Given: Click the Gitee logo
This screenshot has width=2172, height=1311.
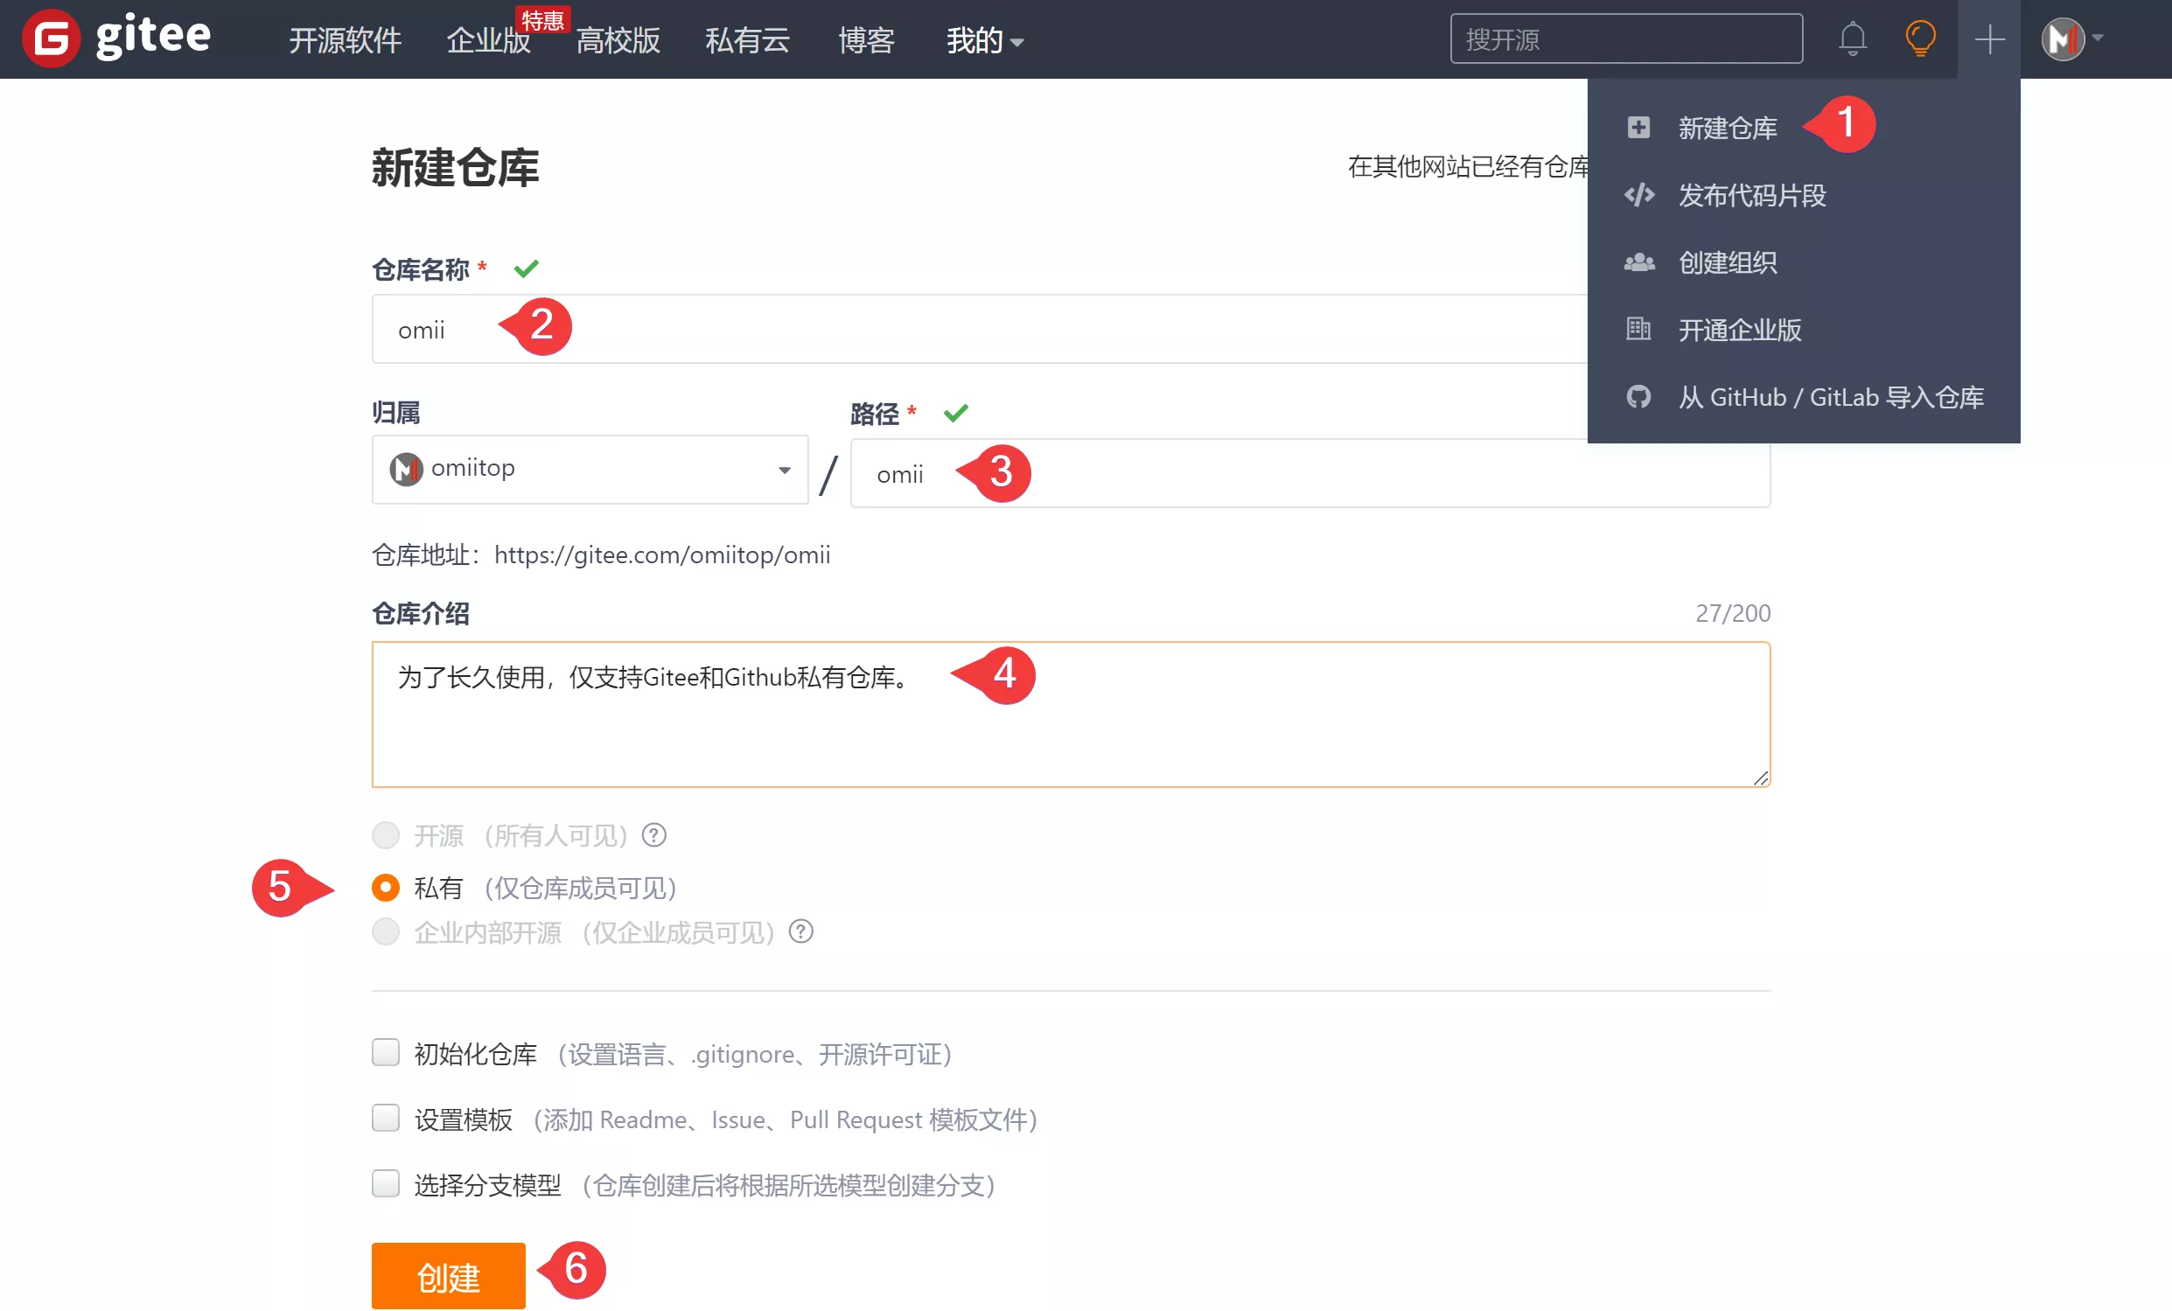Looking at the screenshot, I should (115, 38).
